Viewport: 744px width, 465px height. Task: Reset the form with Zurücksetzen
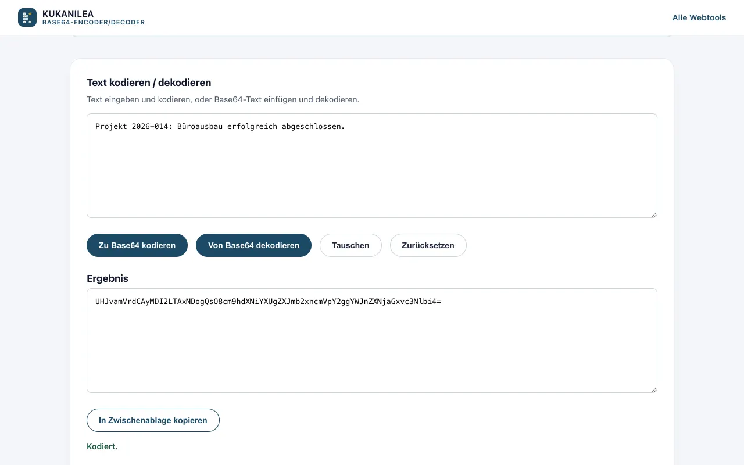pos(428,245)
